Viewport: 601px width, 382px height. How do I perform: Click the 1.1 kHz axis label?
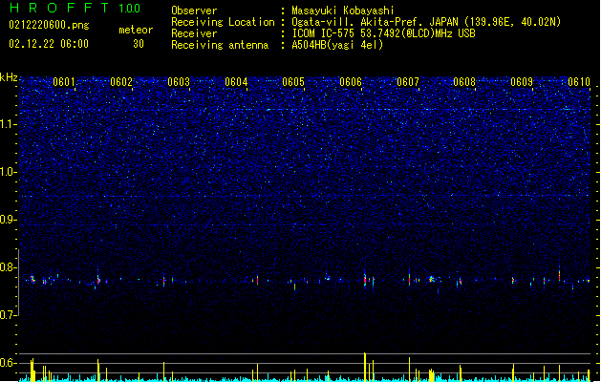(x=9, y=124)
